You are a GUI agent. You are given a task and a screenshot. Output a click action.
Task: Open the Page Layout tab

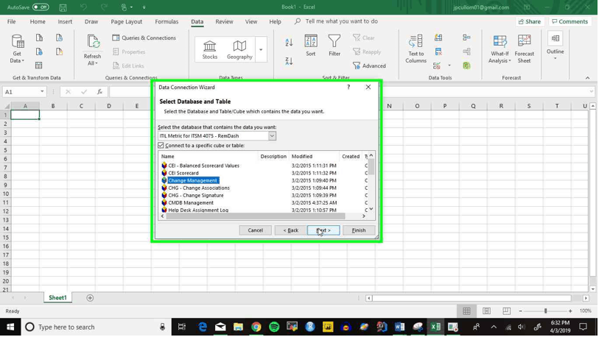[127, 21]
